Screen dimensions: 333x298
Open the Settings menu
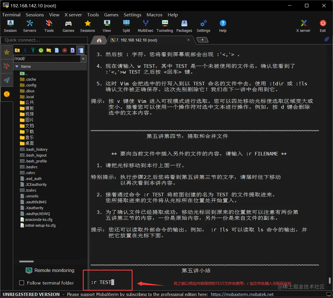[x=133, y=15]
